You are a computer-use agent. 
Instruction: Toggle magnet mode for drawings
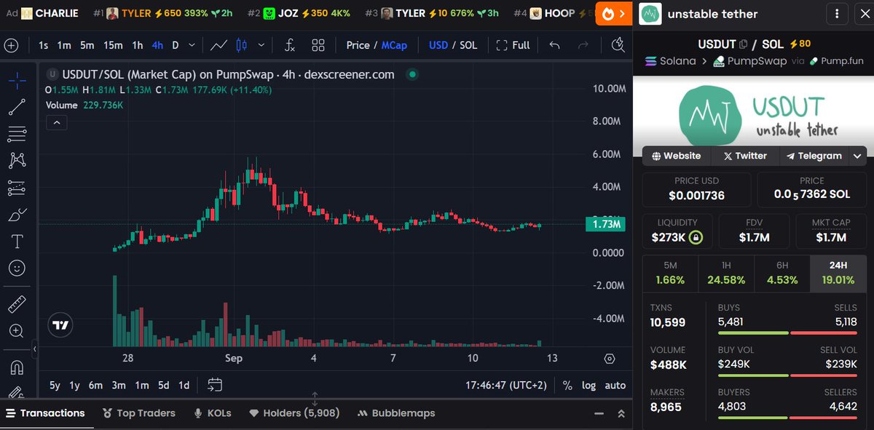17,368
